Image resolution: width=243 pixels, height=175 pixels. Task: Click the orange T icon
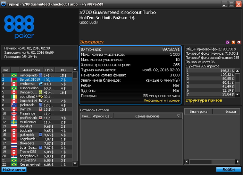pos(233,42)
